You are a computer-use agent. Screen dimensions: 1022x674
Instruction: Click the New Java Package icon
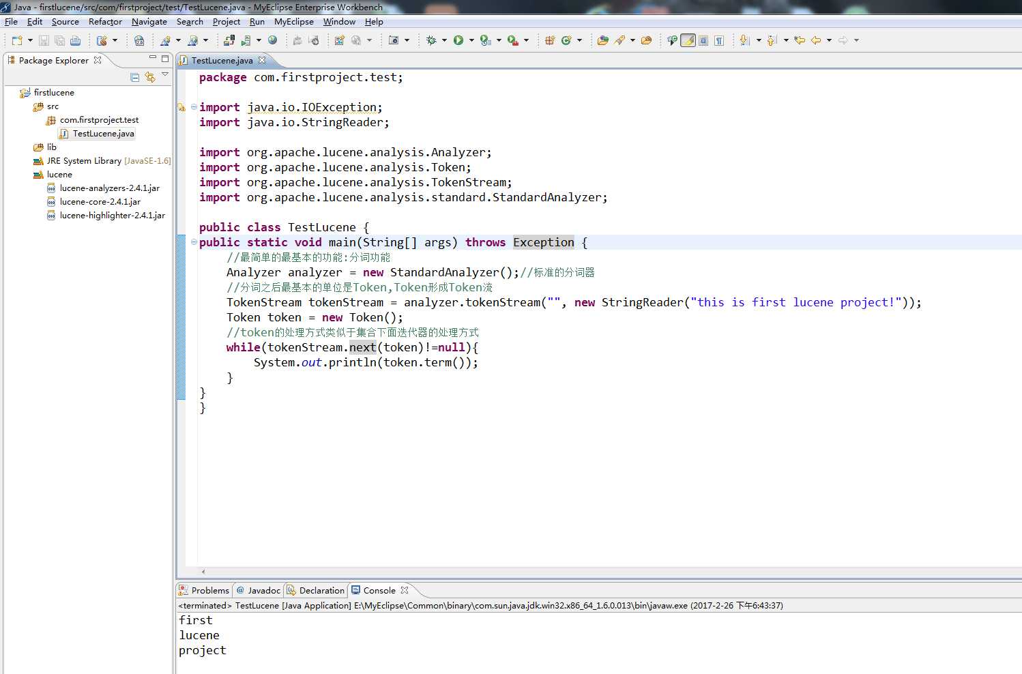coord(550,40)
